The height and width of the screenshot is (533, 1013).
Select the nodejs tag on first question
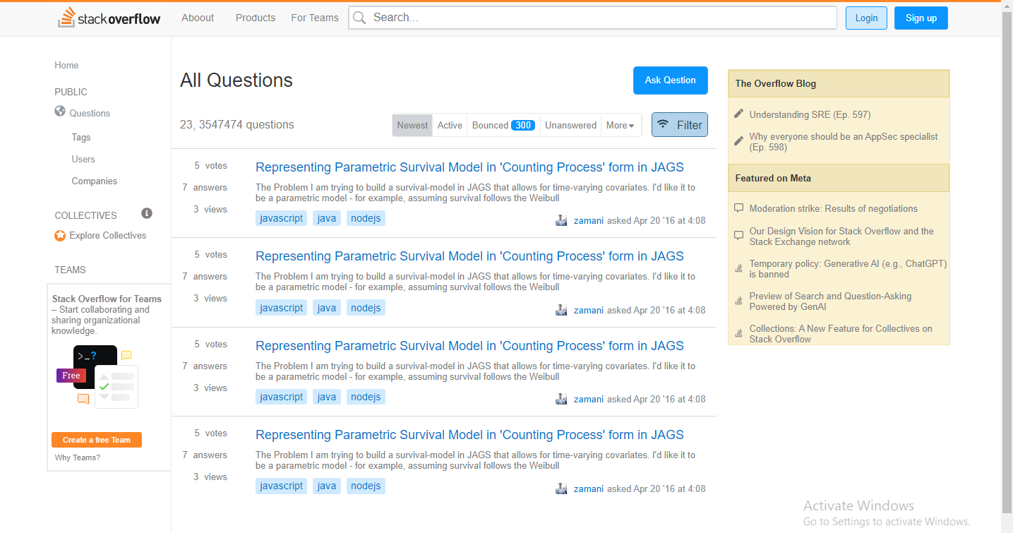click(366, 219)
